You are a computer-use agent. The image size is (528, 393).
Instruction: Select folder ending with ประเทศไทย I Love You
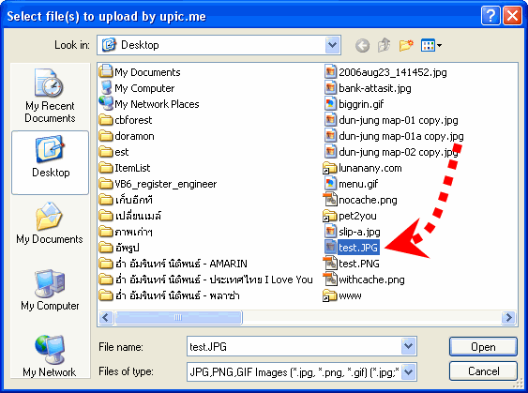pos(206,280)
